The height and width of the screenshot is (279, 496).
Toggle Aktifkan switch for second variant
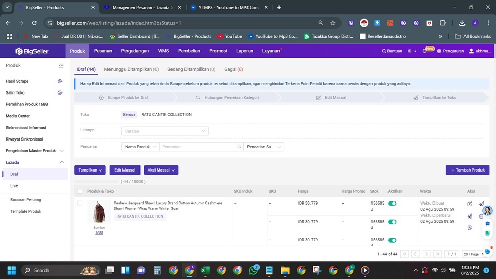click(392, 222)
